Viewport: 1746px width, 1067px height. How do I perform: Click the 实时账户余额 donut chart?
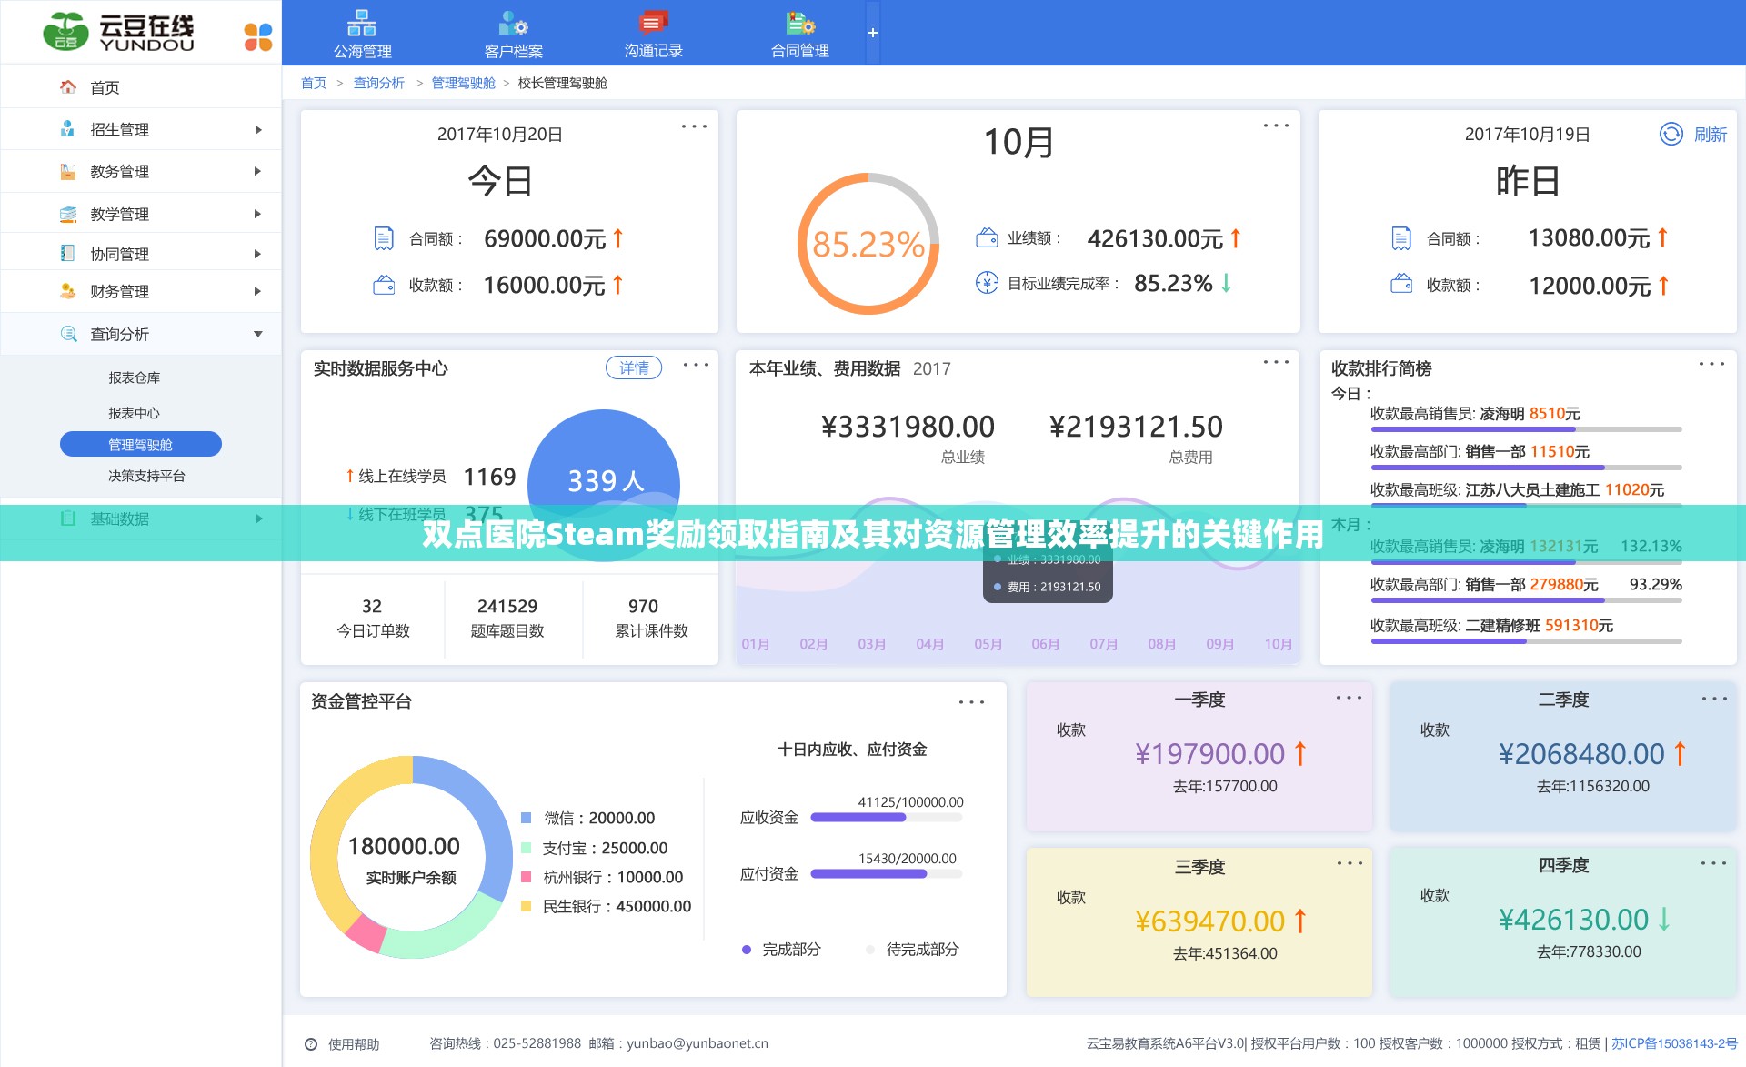pos(411,857)
